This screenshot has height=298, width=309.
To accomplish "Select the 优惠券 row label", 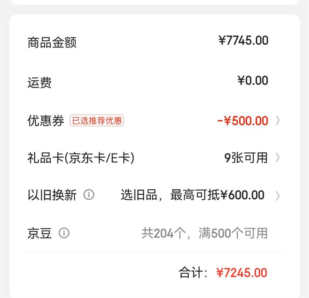I will click(x=46, y=121).
